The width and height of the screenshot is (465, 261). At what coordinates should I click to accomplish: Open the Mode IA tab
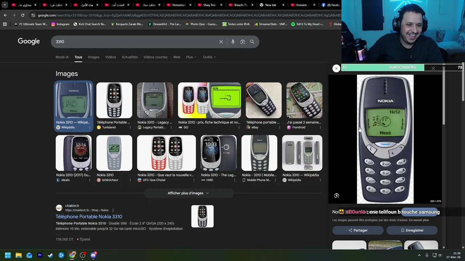(x=62, y=57)
